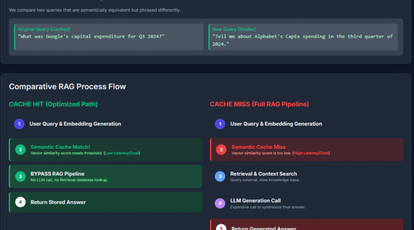Click purple step 4 circle LLM Generation Call
The width and height of the screenshot is (414, 230).
coord(220,203)
